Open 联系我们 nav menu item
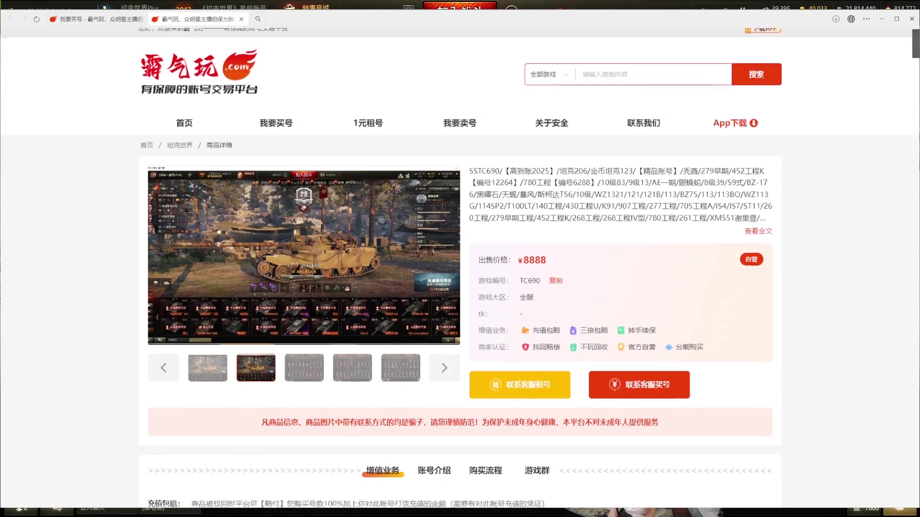Screen dimensions: 920x517 [x=644, y=123]
